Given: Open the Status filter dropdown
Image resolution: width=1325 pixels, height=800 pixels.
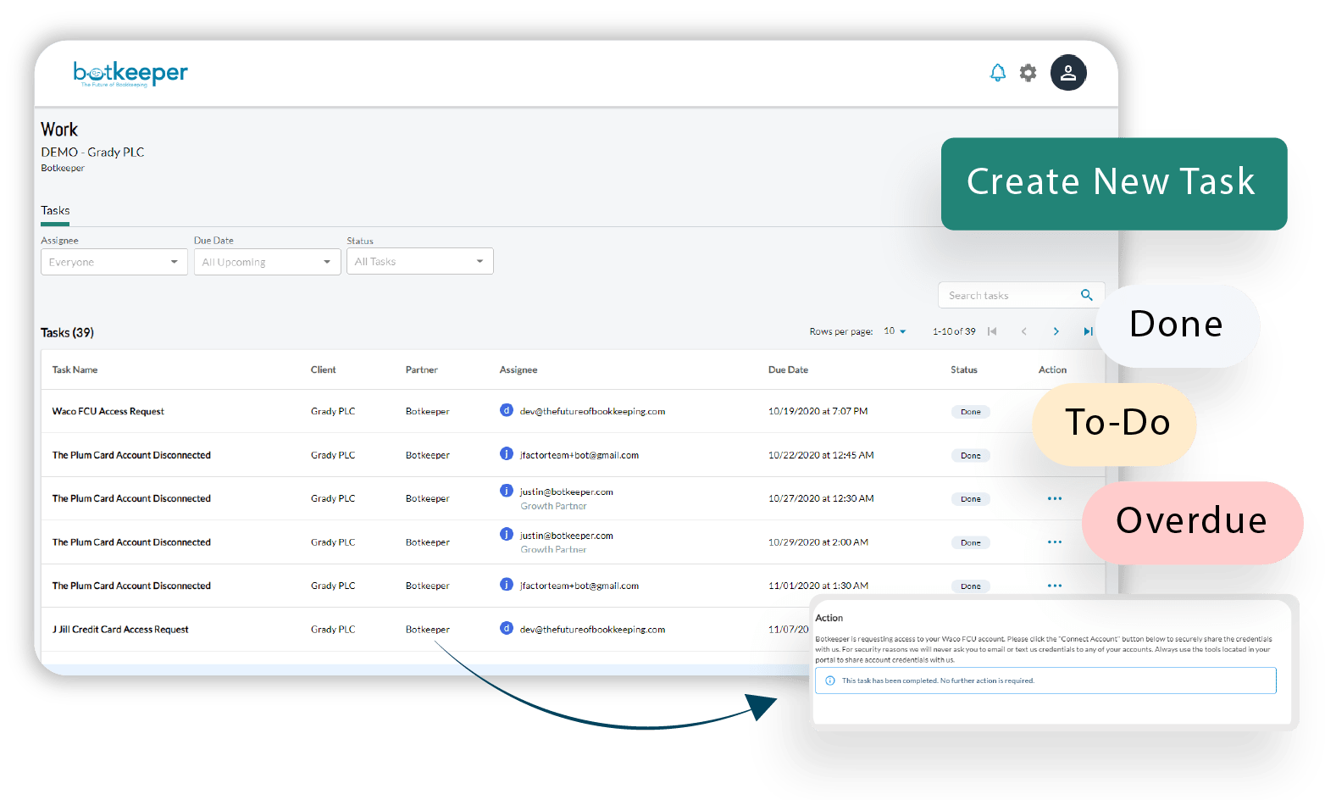Looking at the screenshot, I should coord(419,261).
